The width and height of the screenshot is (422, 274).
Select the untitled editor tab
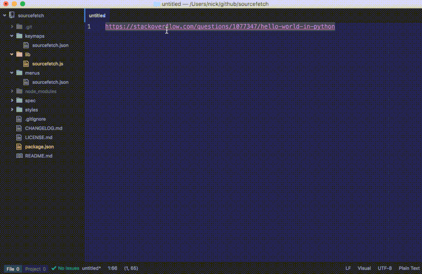coord(98,16)
